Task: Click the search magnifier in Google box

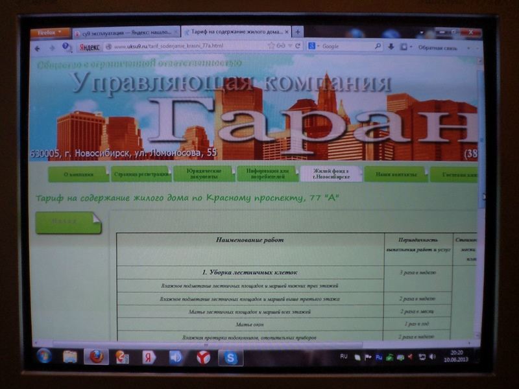Action: (378, 46)
